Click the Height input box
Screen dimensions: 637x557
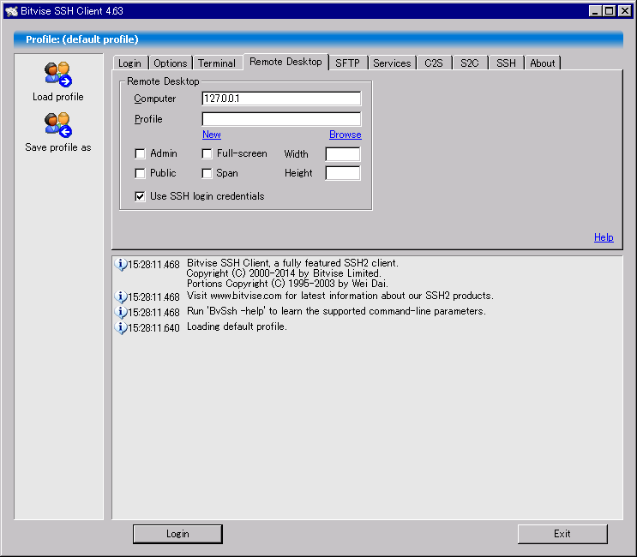342,173
